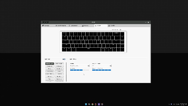188x106 pixels.
Task: Click the dark selected lighting mode button
Action: click(x=50, y=64)
